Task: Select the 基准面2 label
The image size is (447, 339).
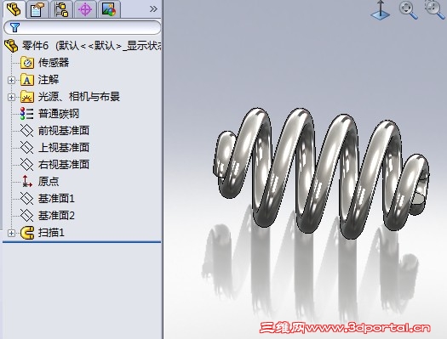Action: 56,215
